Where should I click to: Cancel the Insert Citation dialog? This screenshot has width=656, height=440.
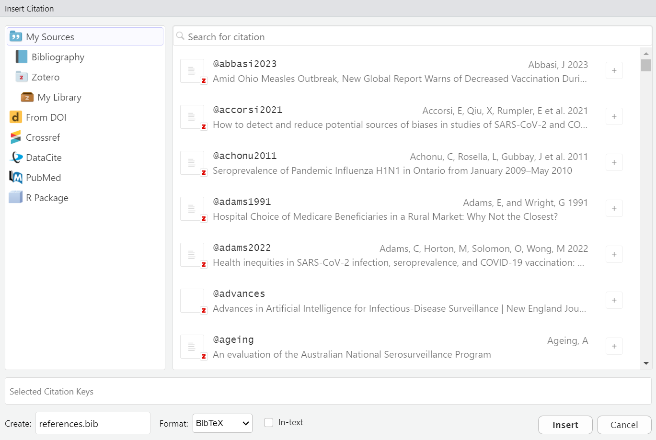(624, 425)
